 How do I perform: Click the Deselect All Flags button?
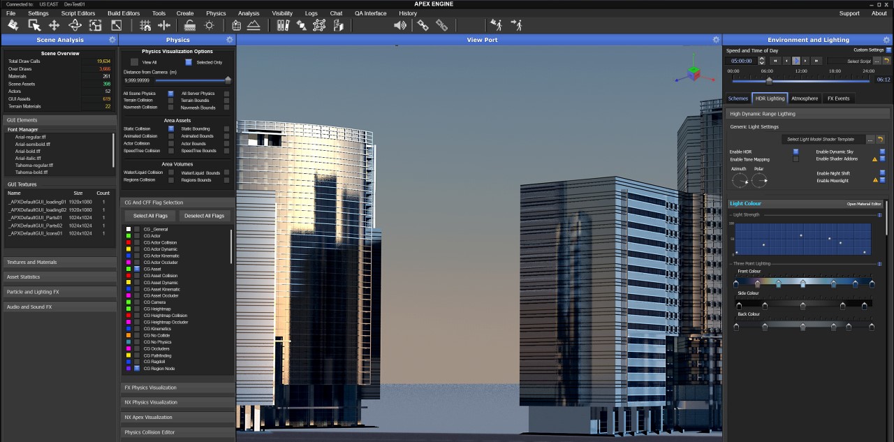click(205, 216)
